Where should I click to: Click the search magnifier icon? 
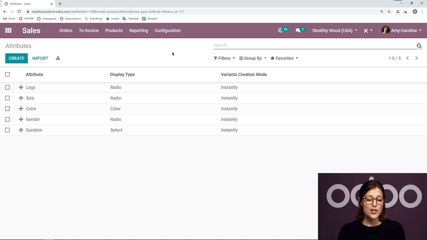point(419,46)
